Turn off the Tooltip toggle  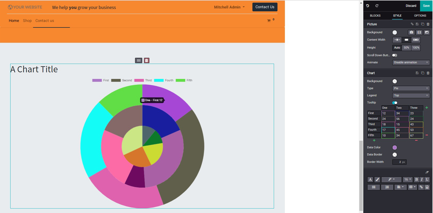pos(395,103)
